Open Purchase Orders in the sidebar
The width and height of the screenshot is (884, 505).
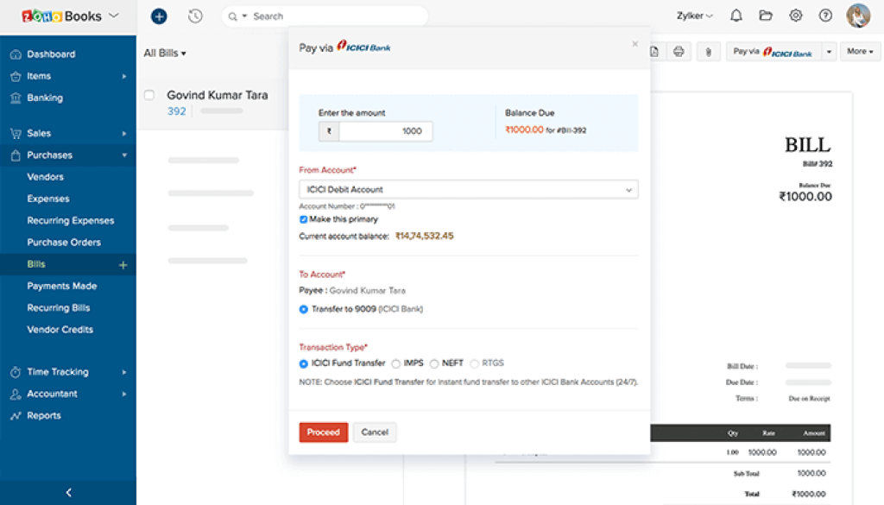[64, 243]
